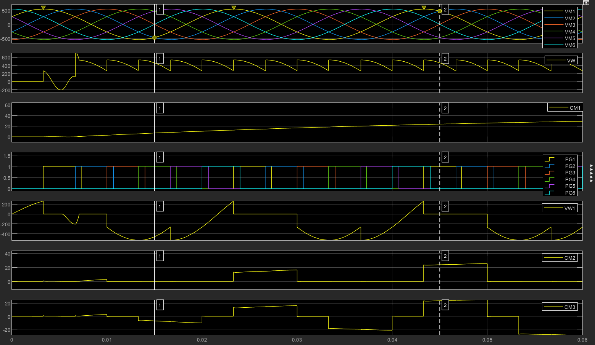
Task: Click the 0.01 time axis label
Action: click(x=107, y=340)
